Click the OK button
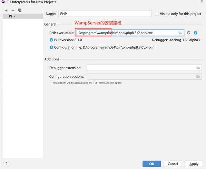 151,164
